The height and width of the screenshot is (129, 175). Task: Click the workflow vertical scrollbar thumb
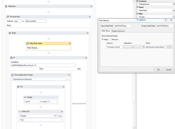[134, 88]
